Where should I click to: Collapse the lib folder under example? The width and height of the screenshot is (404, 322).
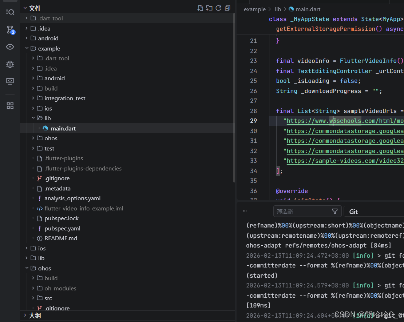33,118
